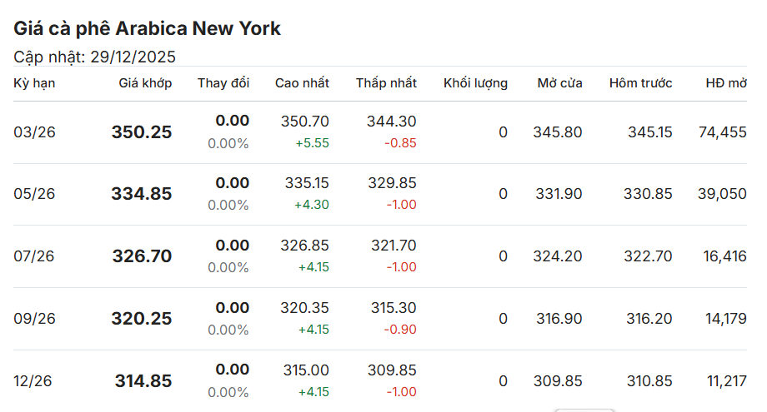
Task: Click the "Kỳ hạn" column header
Action: [34, 83]
